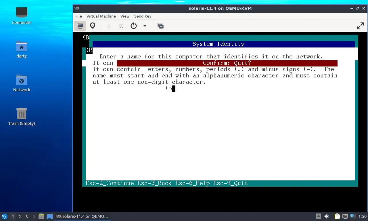Pause the virtual machine
Screen dimensions: 368x221
(x=121, y=26)
